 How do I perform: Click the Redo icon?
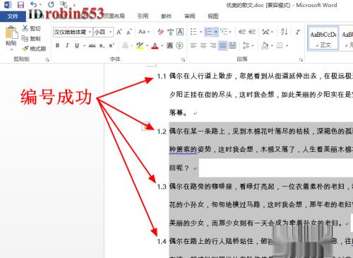click(51, 4)
